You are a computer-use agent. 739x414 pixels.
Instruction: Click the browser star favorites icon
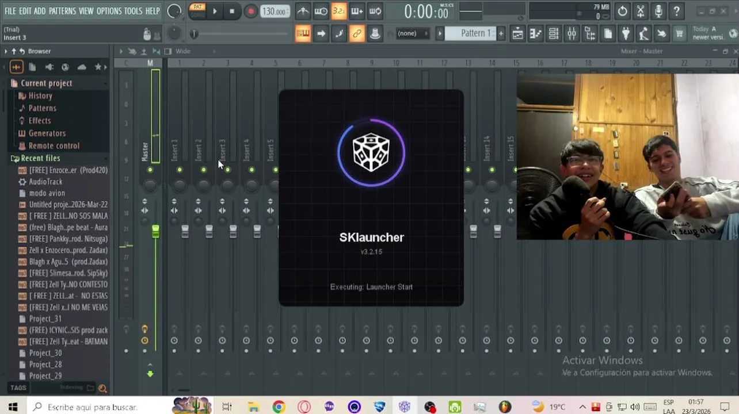pos(98,67)
